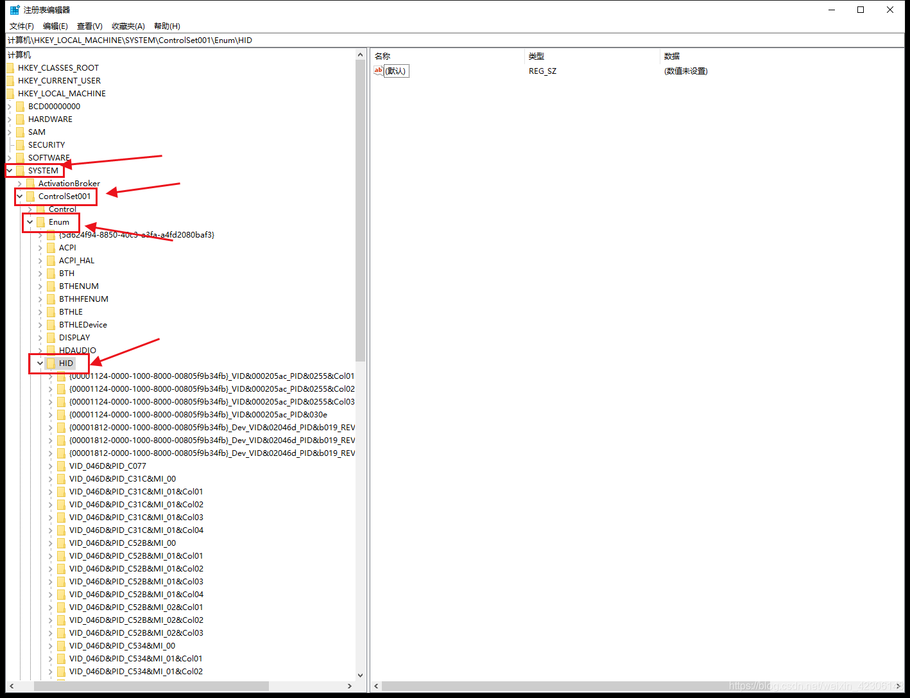Click the BTHHFENUM folder icon
Screen dimensions: 910x698
click(x=51, y=299)
